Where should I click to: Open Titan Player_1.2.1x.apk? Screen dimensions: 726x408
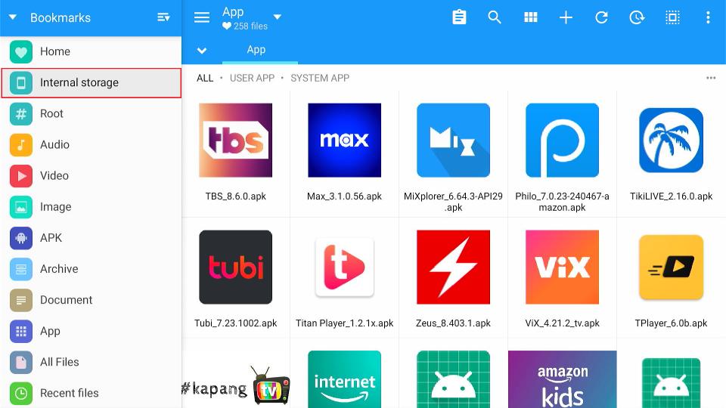point(345,277)
